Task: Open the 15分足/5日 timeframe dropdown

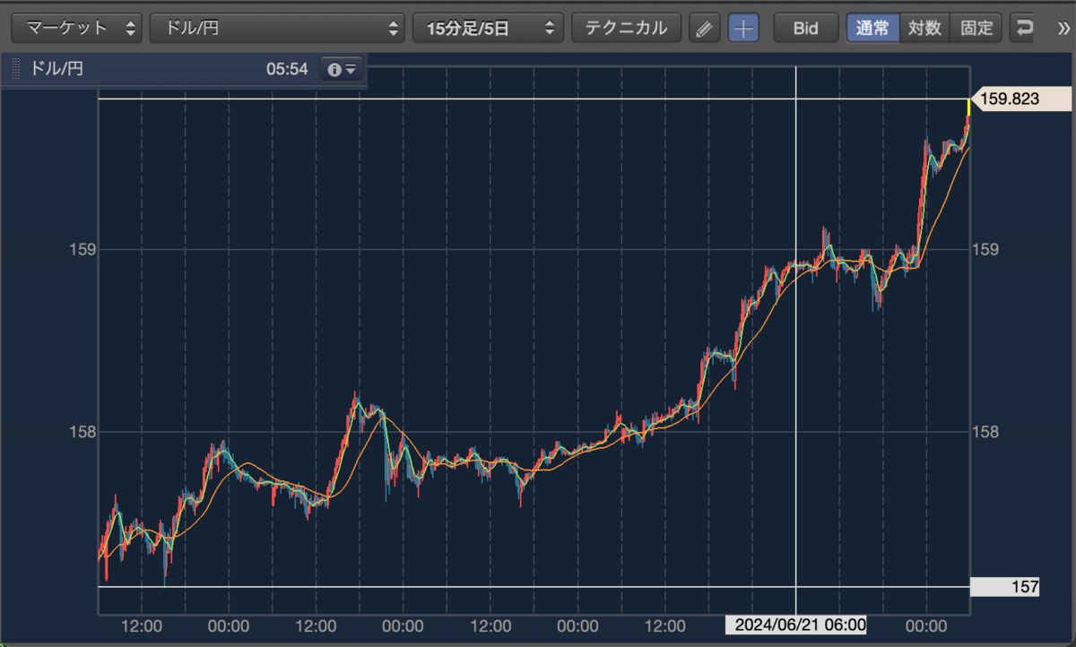Action: point(488,28)
